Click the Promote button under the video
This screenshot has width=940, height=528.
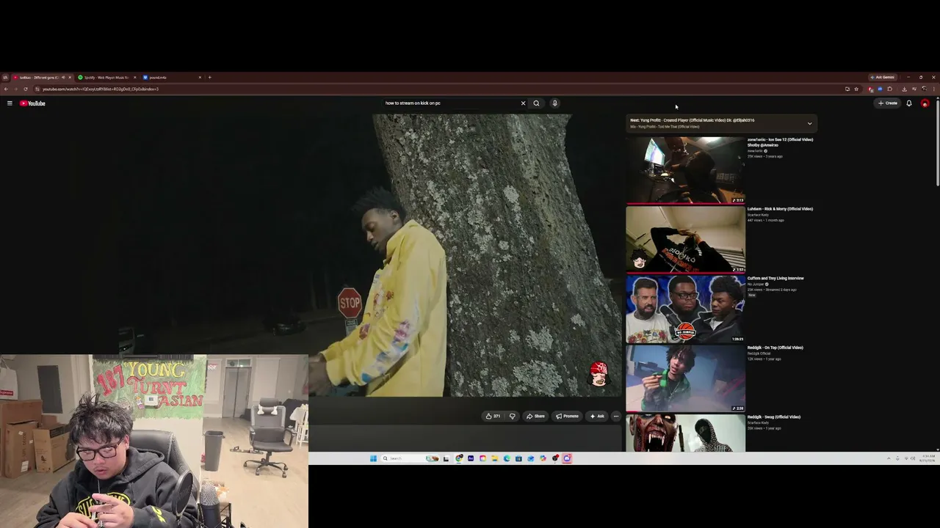tap(567, 416)
